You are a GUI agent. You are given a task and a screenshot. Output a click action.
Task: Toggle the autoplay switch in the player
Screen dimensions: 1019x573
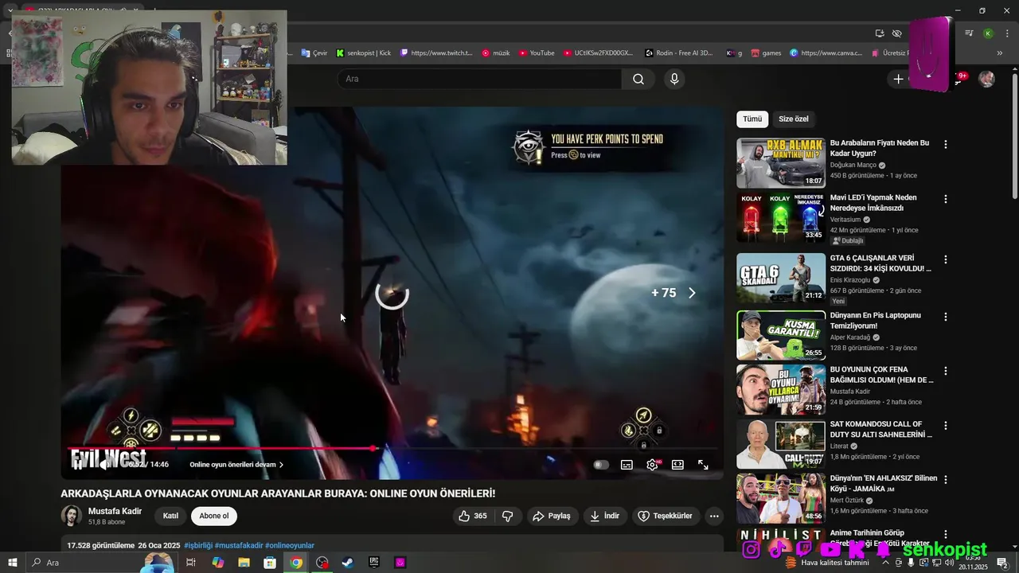(x=601, y=465)
